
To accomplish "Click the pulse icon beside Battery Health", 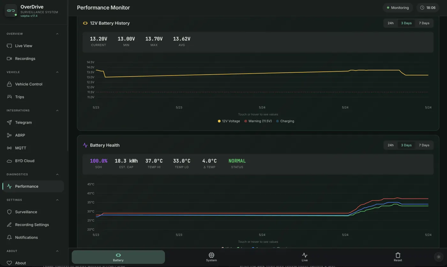I will point(85,145).
